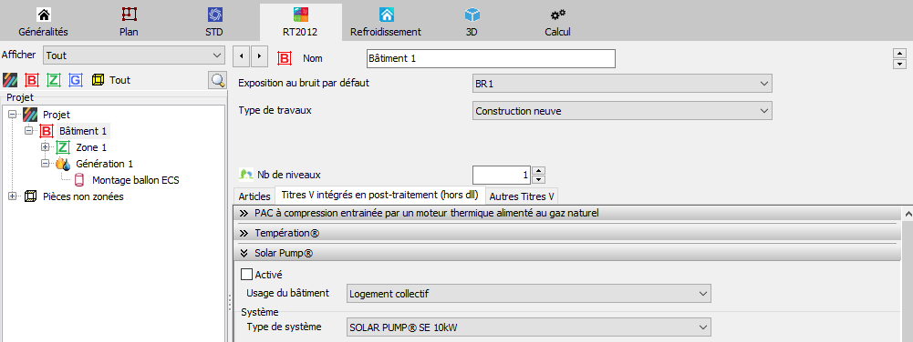Expand the Températion® section

point(567,234)
